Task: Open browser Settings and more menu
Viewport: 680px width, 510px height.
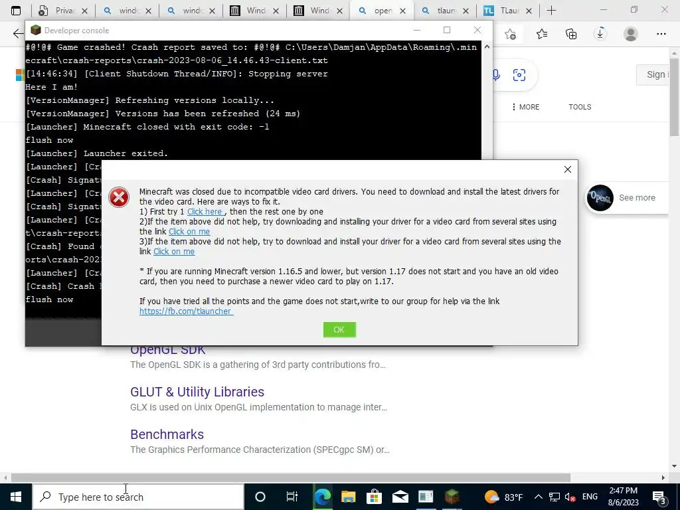Action: coord(661,34)
